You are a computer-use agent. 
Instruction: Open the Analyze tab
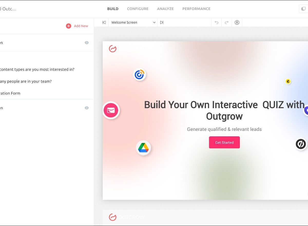(165, 9)
